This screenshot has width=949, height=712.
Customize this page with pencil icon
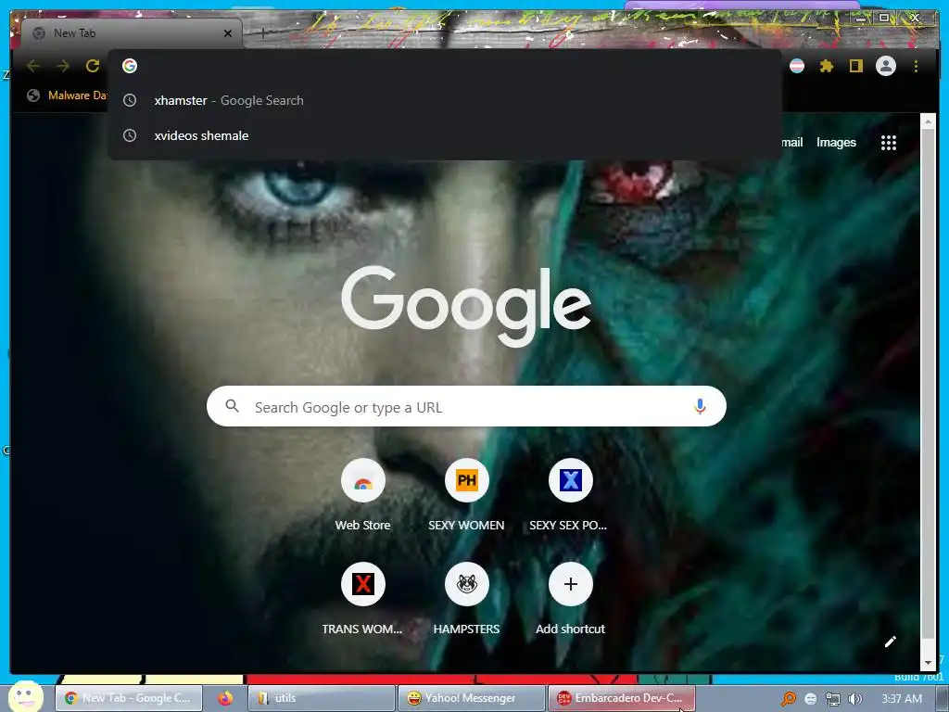[x=890, y=642]
